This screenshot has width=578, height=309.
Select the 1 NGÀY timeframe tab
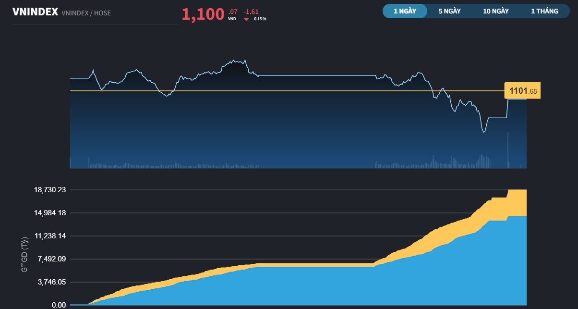[x=405, y=11]
